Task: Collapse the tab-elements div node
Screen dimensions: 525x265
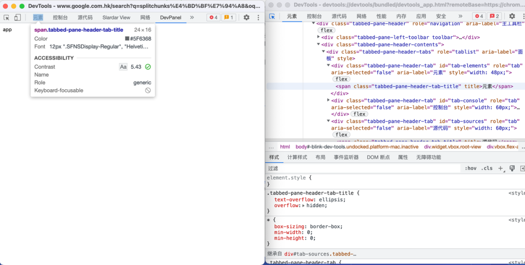Action: pos(329,65)
